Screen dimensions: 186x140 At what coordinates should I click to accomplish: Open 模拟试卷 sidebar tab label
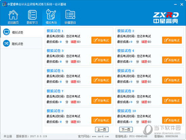point(18,32)
